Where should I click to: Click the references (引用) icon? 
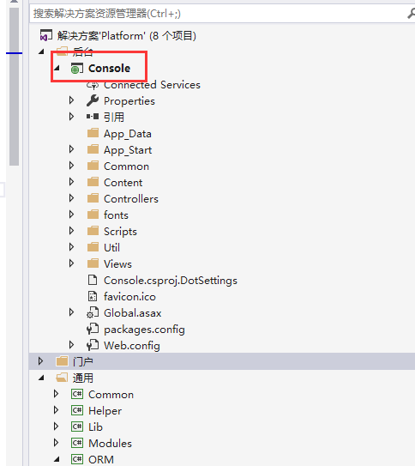pyautogui.click(x=93, y=117)
